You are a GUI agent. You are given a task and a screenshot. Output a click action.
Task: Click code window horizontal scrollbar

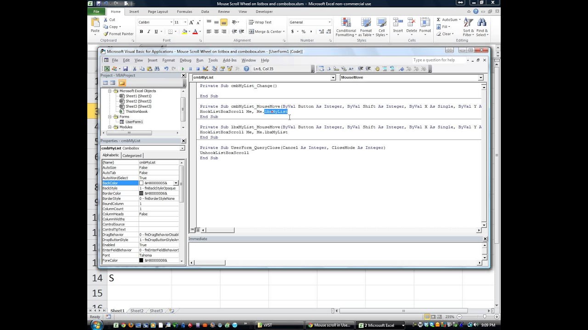point(340,230)
